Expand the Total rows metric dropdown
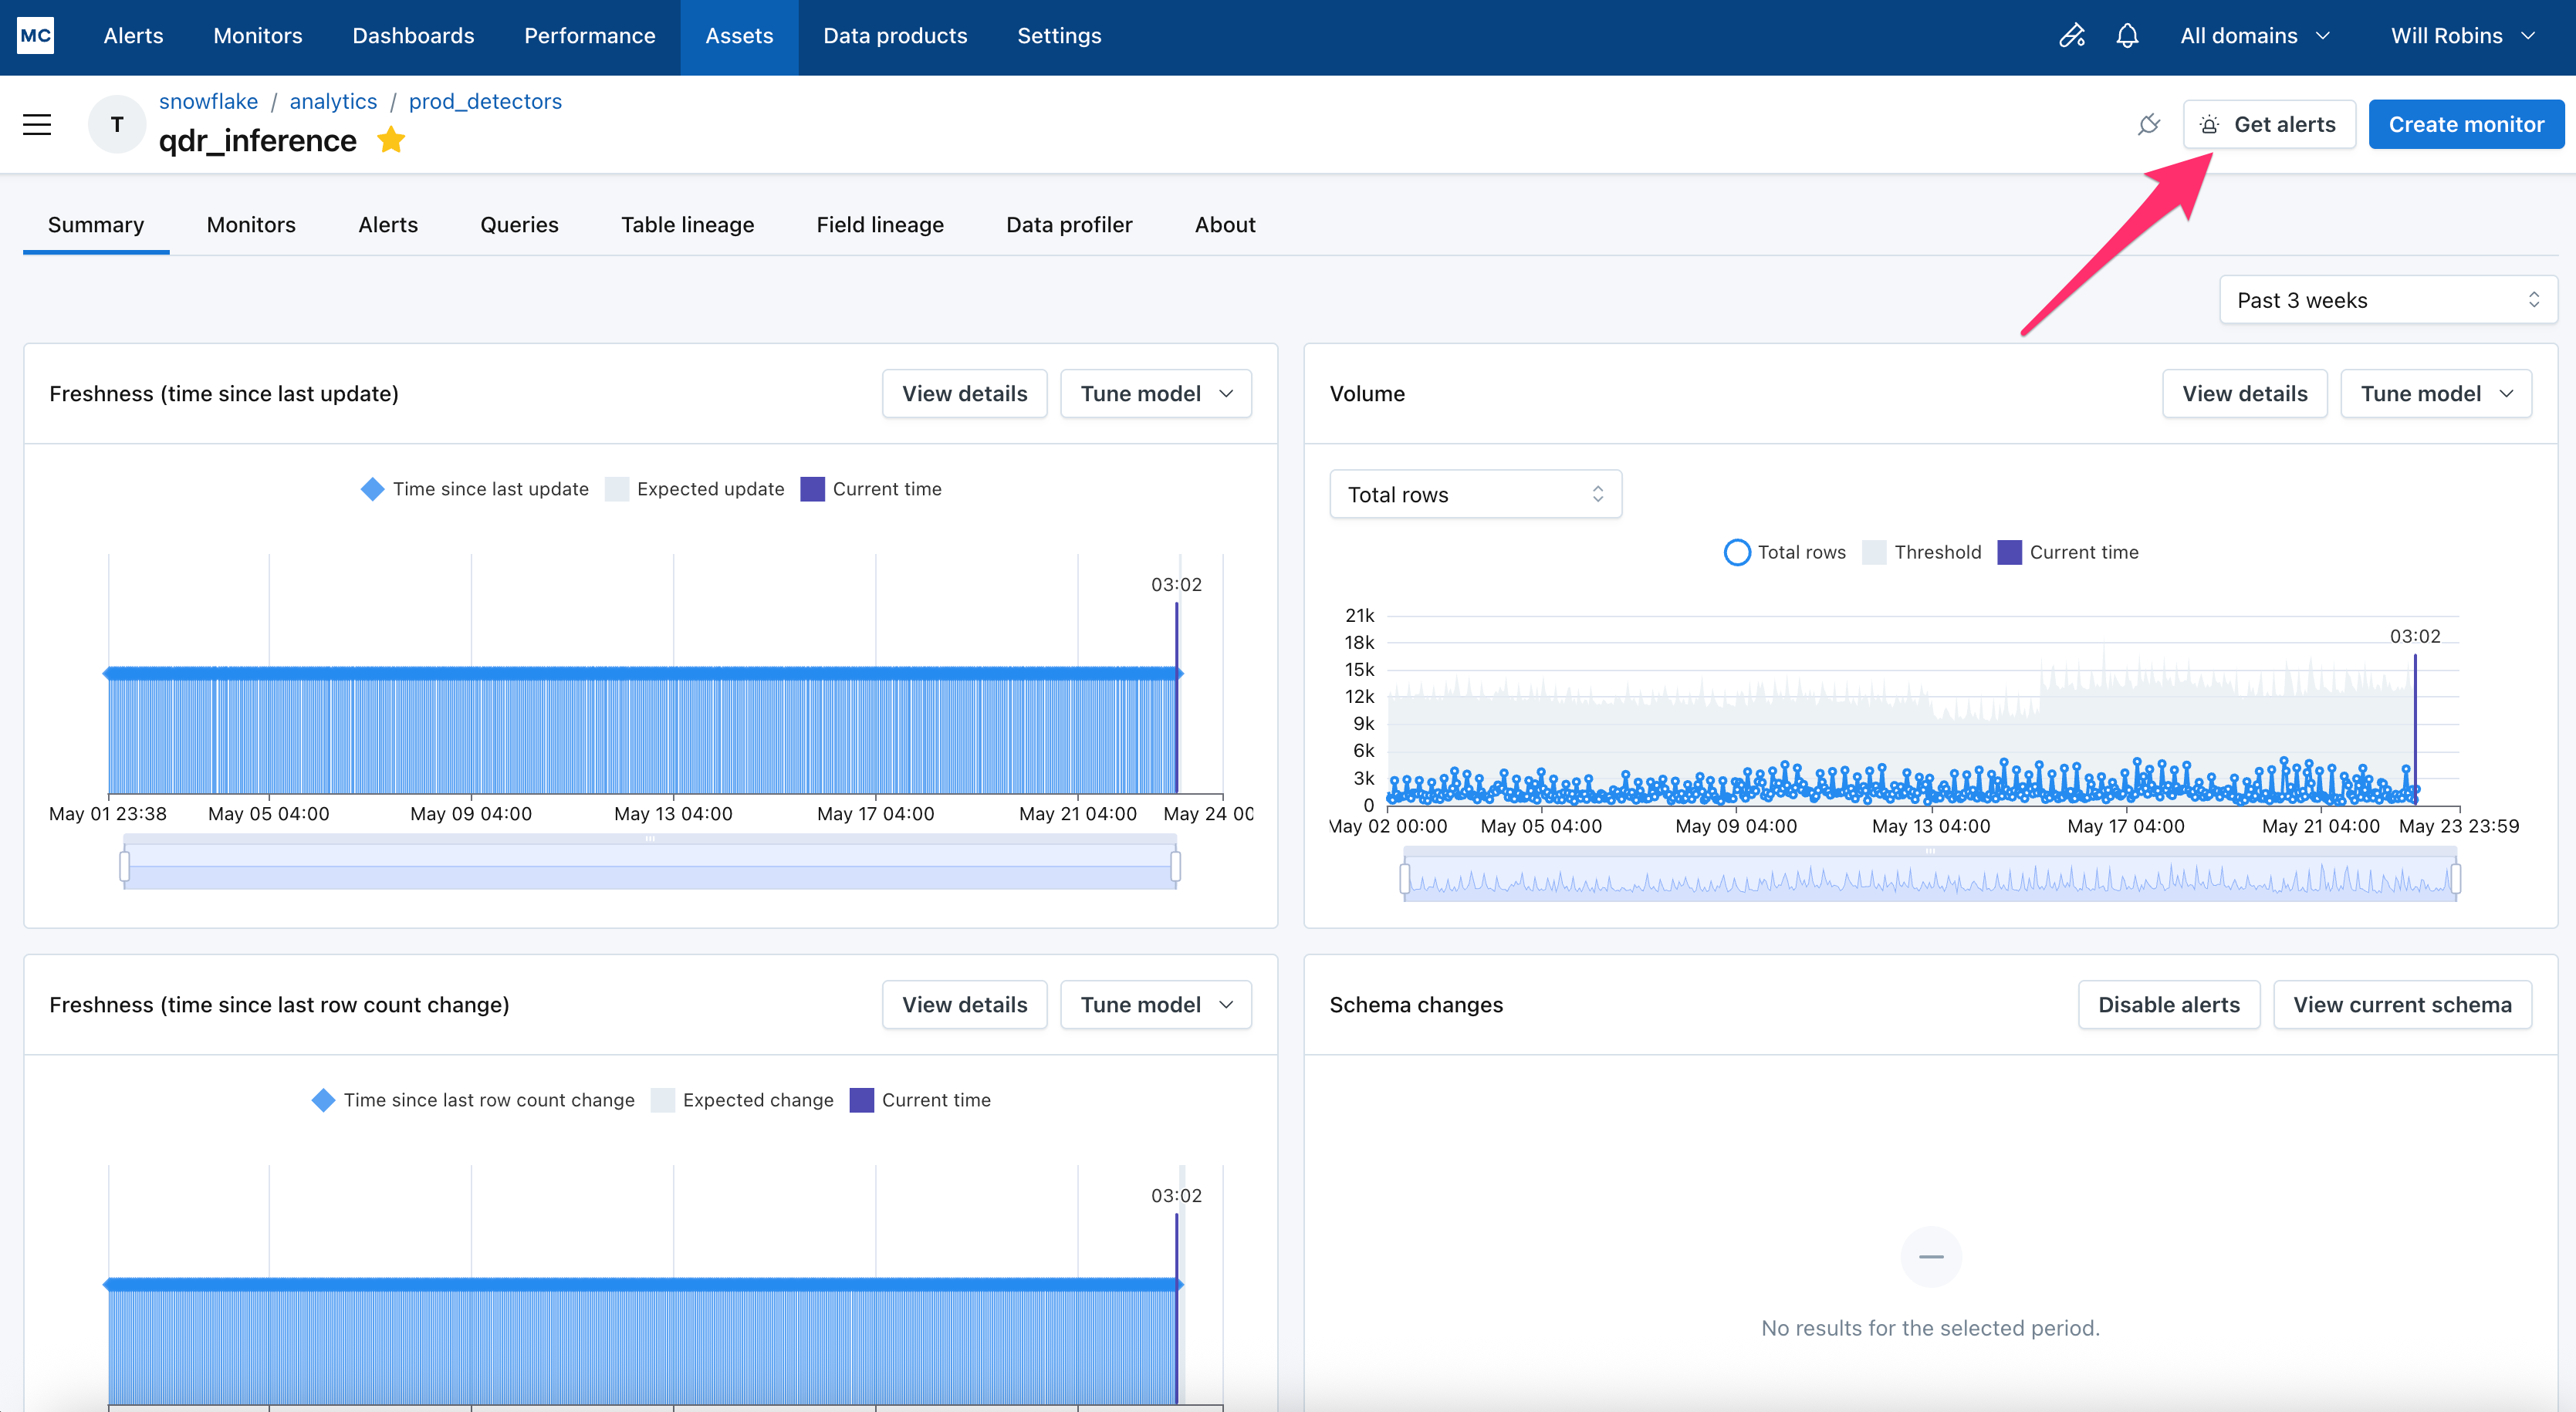The image size is (2576, 1412). 1475,494
